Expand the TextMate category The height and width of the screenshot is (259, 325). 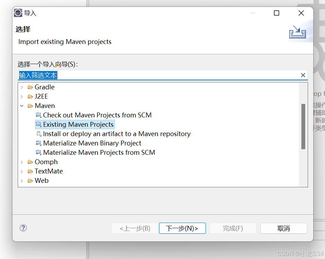click(x=22, y=171)
